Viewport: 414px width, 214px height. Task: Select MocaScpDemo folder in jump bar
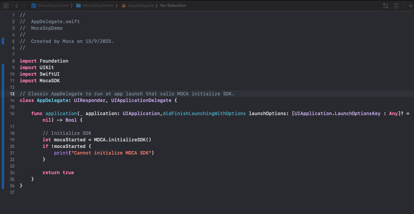click(98, 5)
